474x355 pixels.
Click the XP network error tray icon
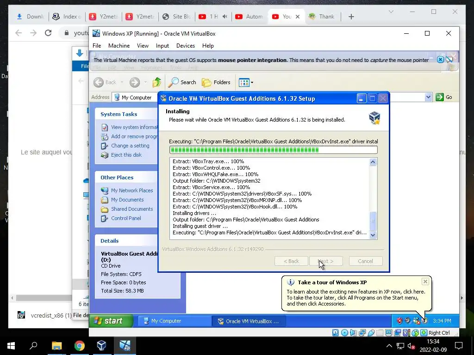(417, 321)
